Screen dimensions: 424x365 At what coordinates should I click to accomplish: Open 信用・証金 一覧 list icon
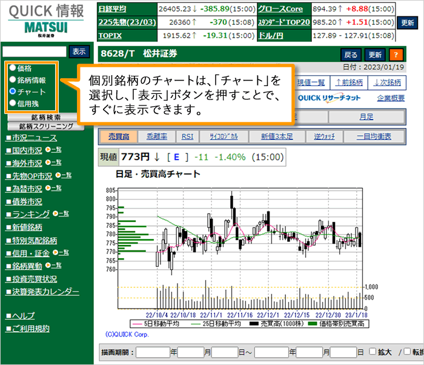pyautogui.click(x=61, y=252)
